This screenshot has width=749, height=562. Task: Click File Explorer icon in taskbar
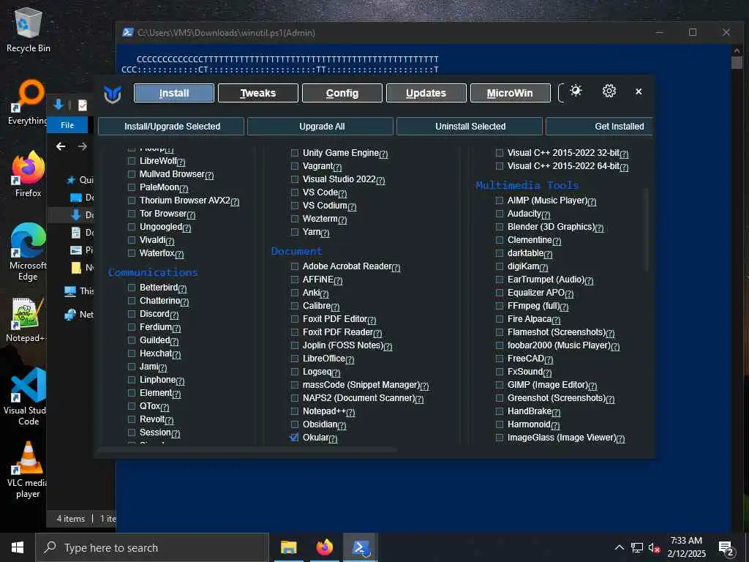coord(288,547)
